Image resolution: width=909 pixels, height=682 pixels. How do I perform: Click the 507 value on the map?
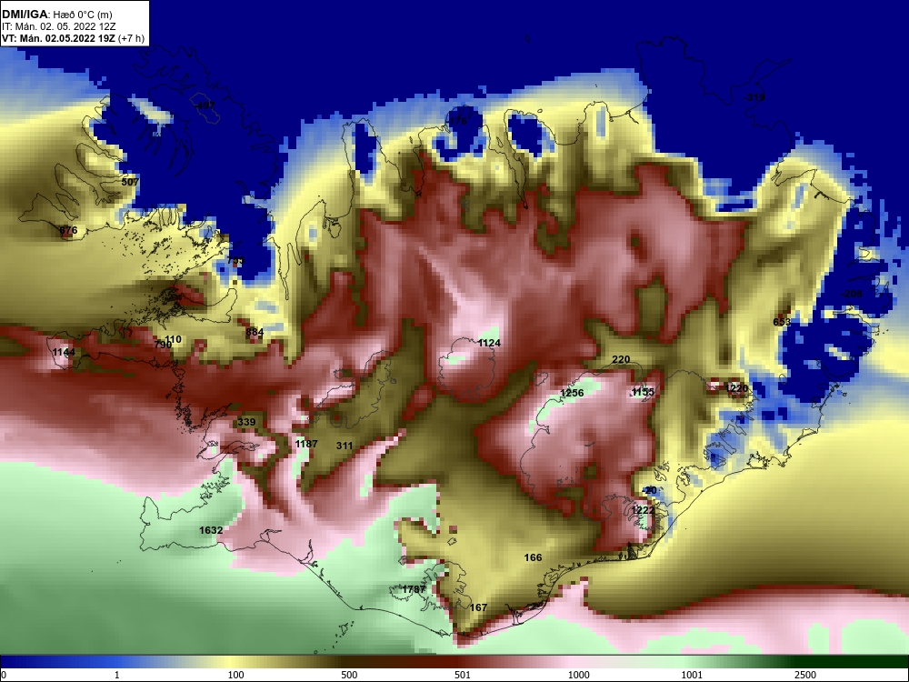pyautogui.click(x=130, y=182)
